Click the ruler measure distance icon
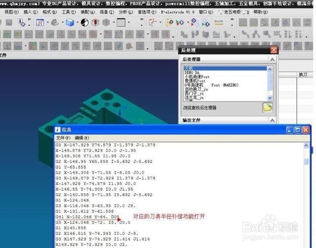The width and height of the screenshot is (316, 248). coord(219,22)
